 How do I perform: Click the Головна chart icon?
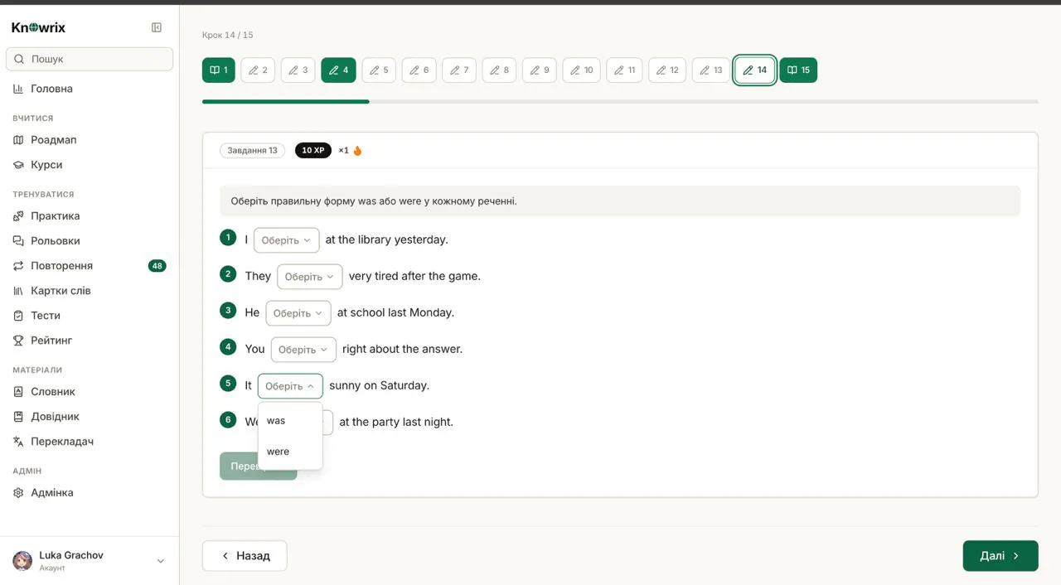18,89
